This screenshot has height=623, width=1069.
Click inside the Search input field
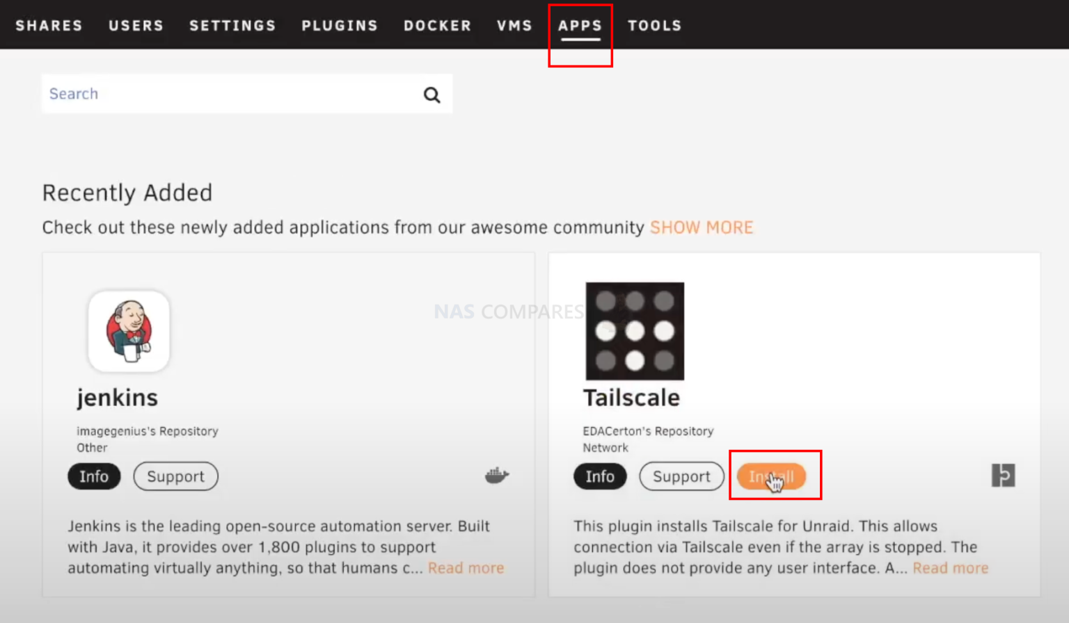coord(209,94)
